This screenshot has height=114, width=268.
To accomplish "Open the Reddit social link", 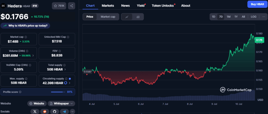I will [x=44, y=112].
